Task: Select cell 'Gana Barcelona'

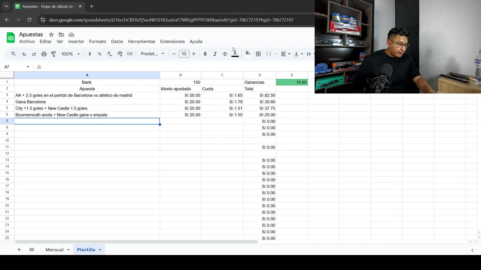Action: pyautogui.click(x=87, y=102)
